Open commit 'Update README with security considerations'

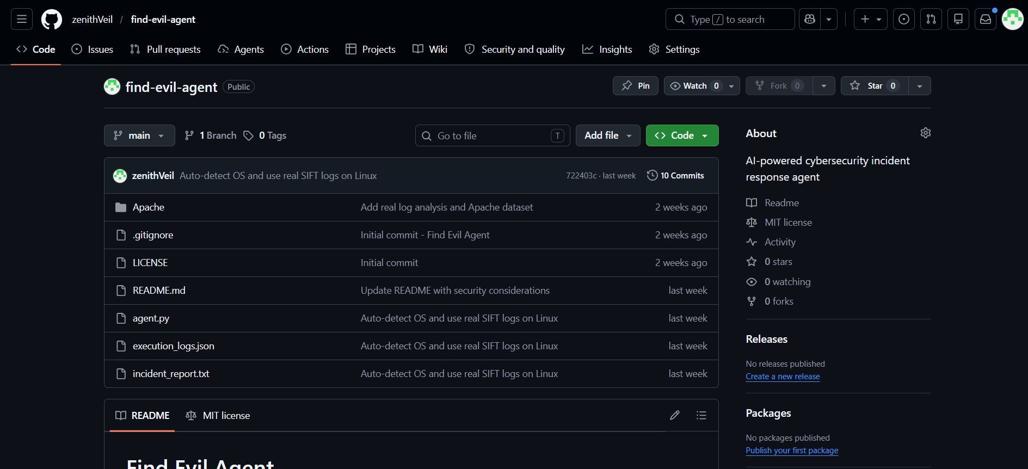[455, 291]
